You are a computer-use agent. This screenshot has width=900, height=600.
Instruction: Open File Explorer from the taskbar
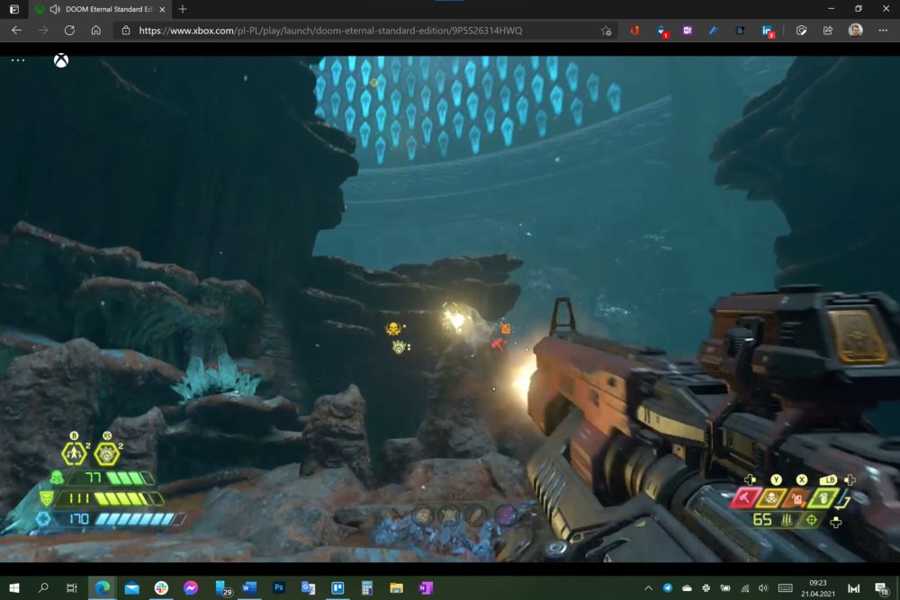(x=396, y=588)
